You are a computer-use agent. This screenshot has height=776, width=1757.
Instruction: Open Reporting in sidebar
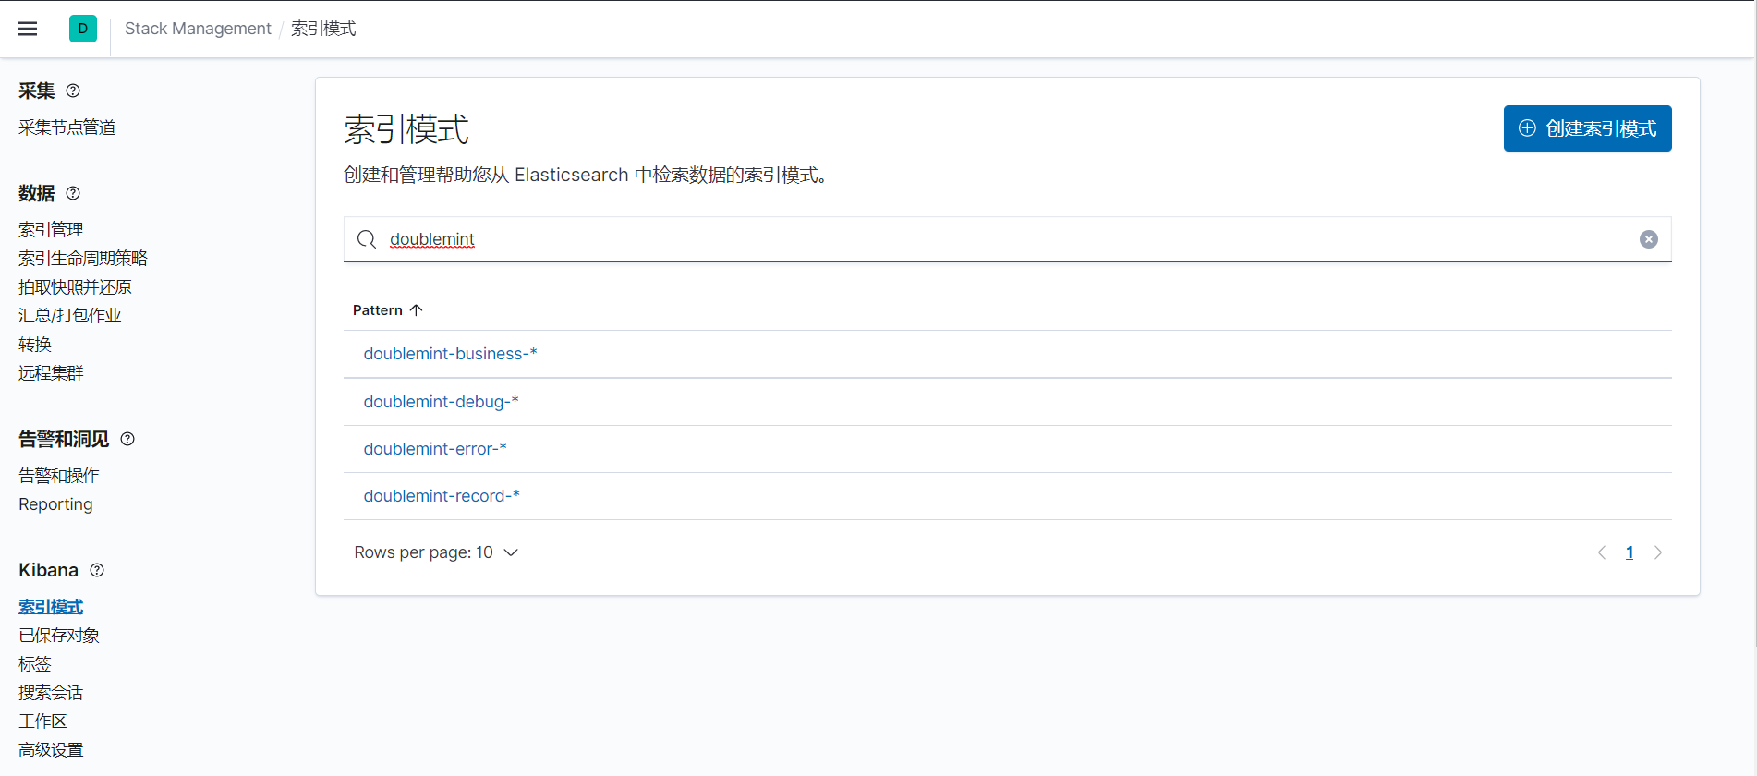[x=55, y=503]
